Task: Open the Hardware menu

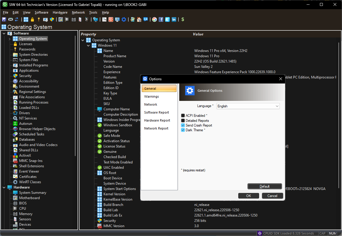Action: [60, 12]
